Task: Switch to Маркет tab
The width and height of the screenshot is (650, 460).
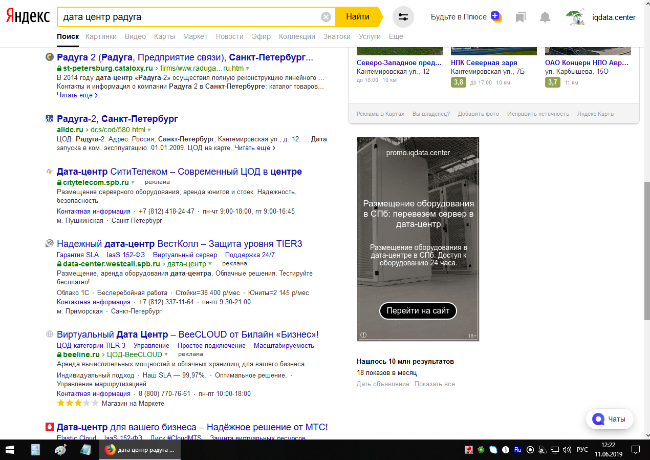Action: pyautogui.click(x=196, y=36)
